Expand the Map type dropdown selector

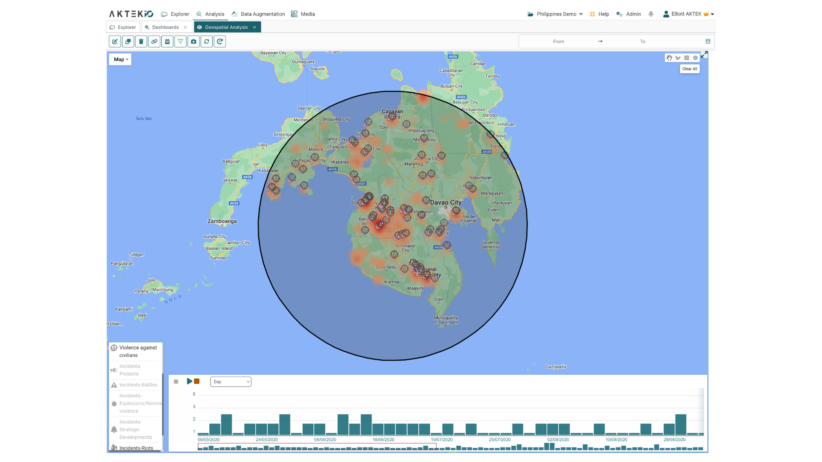coord(120,59)
